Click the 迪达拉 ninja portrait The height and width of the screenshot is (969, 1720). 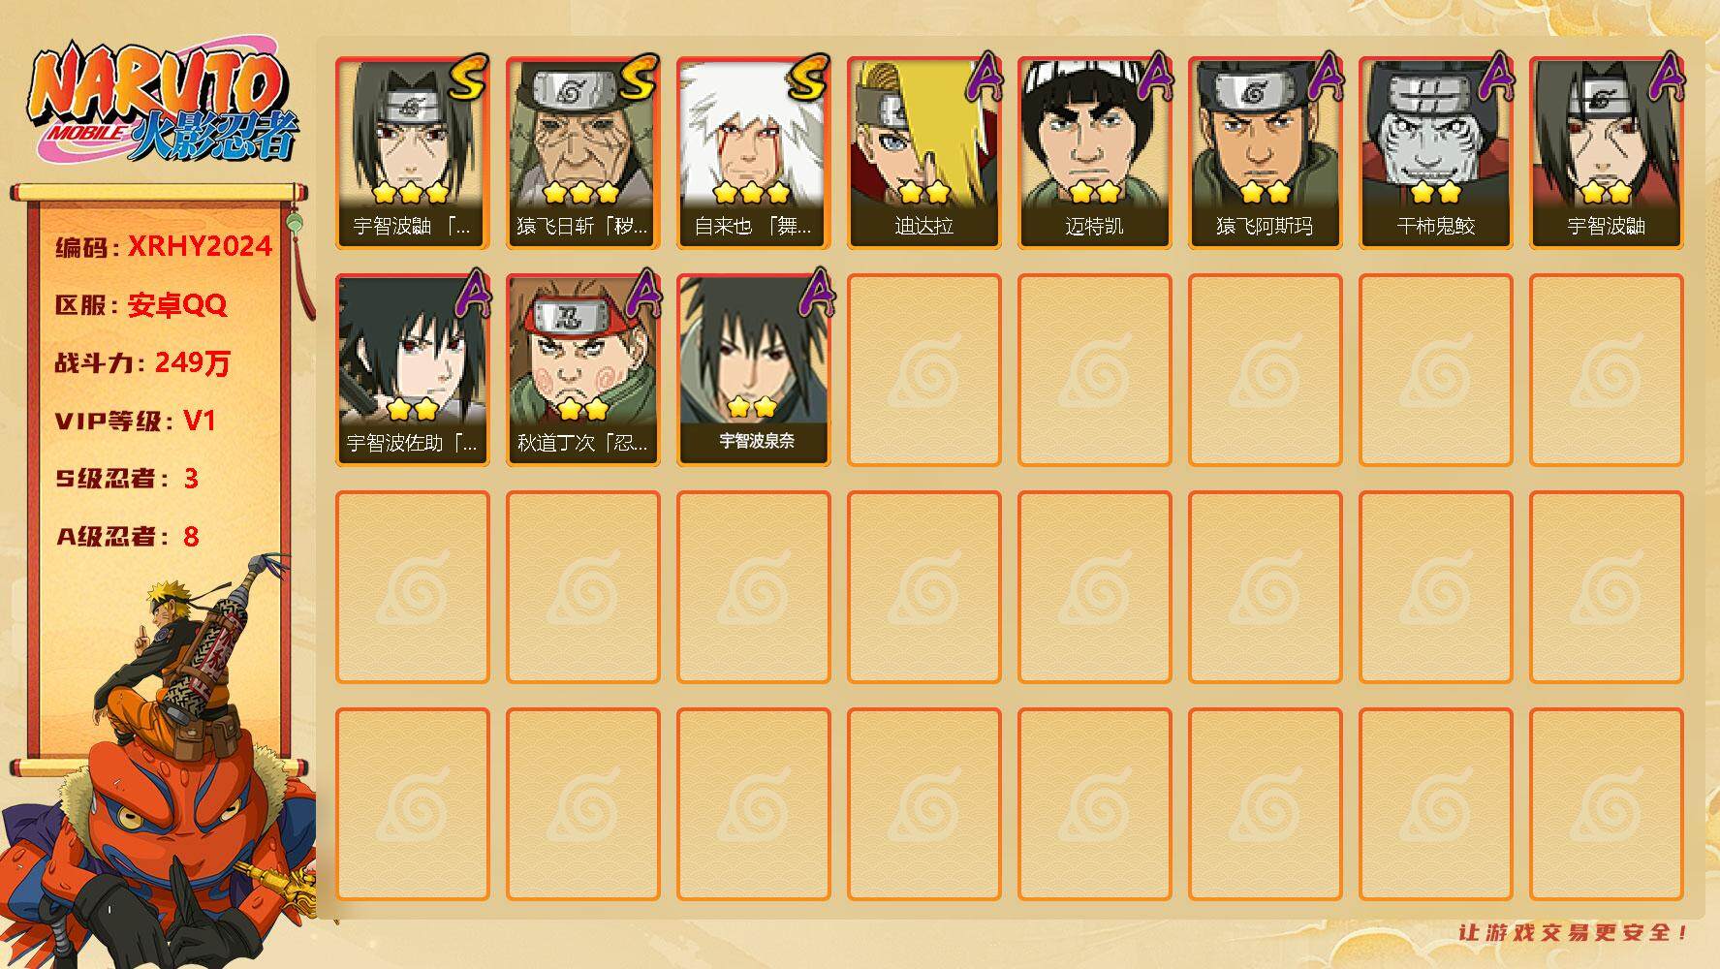923,153
